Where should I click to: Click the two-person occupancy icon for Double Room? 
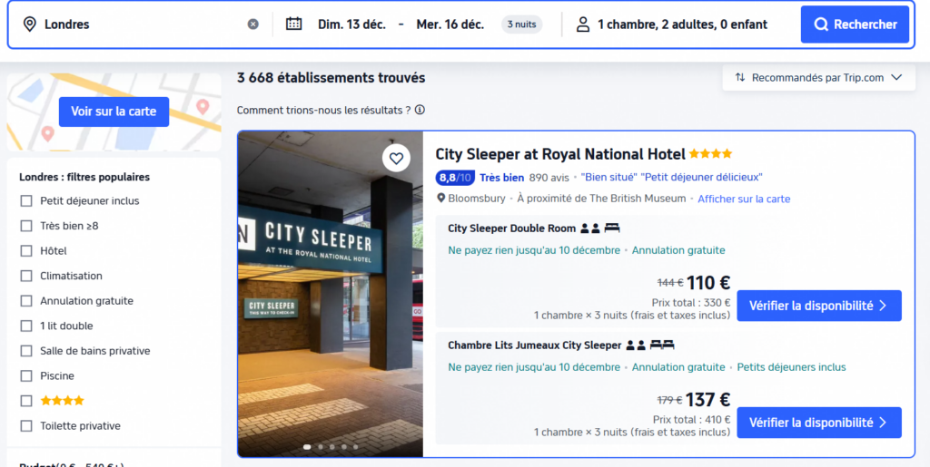pos(590,229)
